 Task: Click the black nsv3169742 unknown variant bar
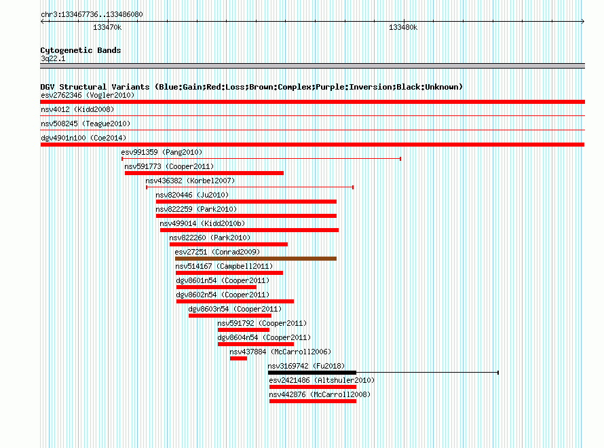coord(312,373)
